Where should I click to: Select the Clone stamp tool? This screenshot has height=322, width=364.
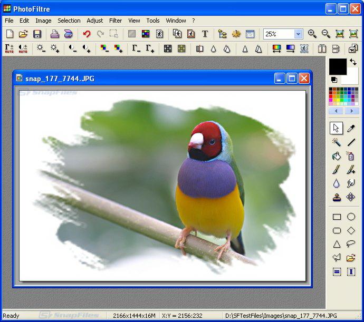(x=337, y=197)
